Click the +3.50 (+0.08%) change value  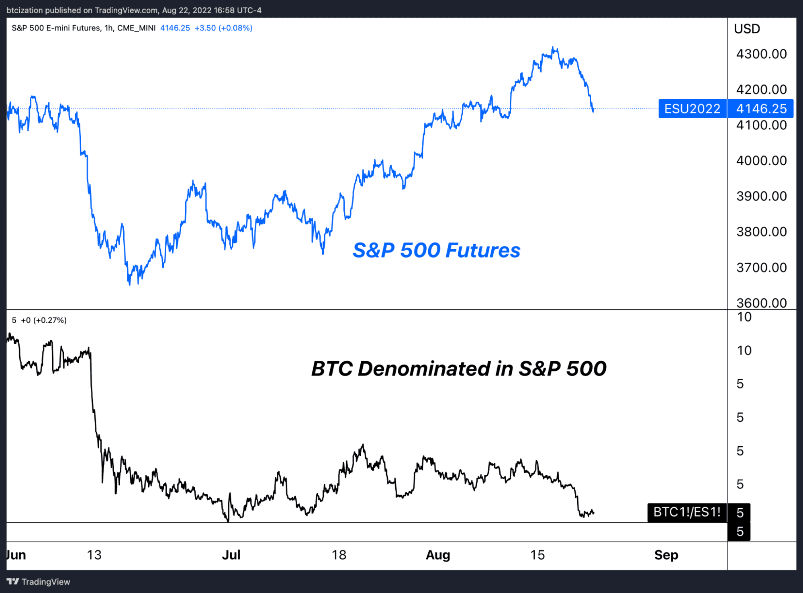point(223,28)
